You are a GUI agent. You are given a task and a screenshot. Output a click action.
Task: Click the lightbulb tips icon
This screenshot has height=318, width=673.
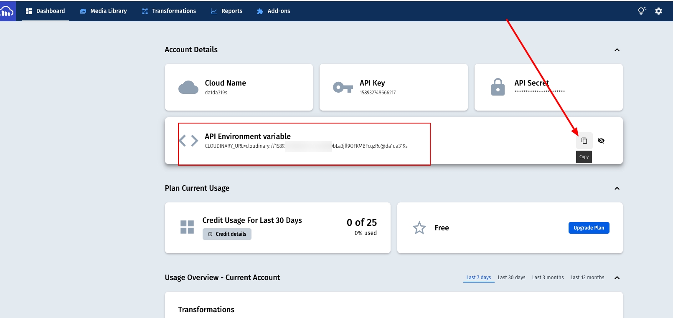pos(642,11)
